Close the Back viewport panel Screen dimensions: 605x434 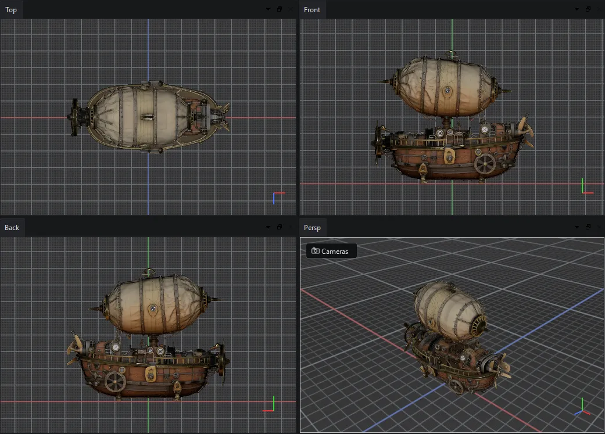tap(291, 227)
